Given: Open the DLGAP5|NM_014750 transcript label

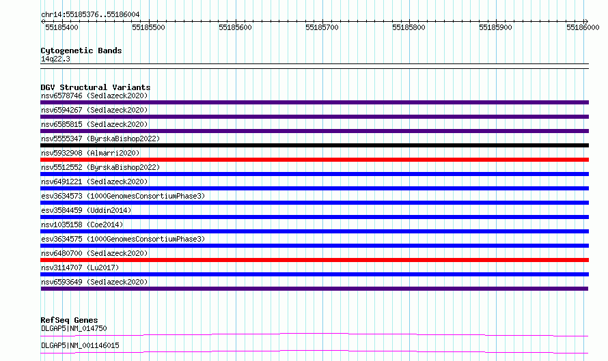Looking at the screenshot, I should point(74,328).
